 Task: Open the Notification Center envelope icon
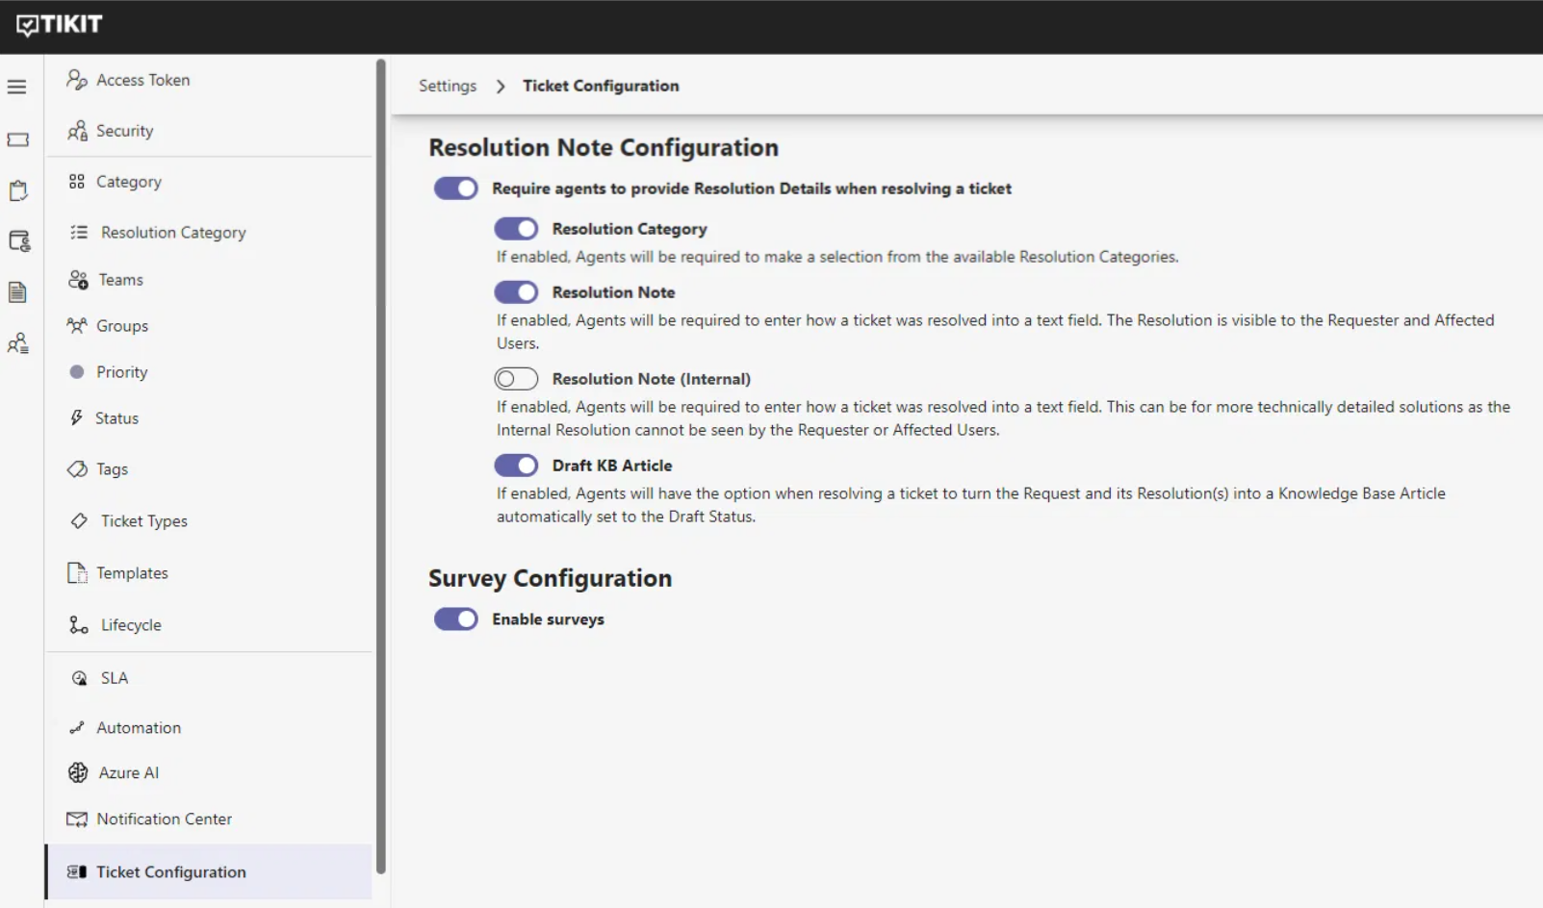tap(77, 819)
